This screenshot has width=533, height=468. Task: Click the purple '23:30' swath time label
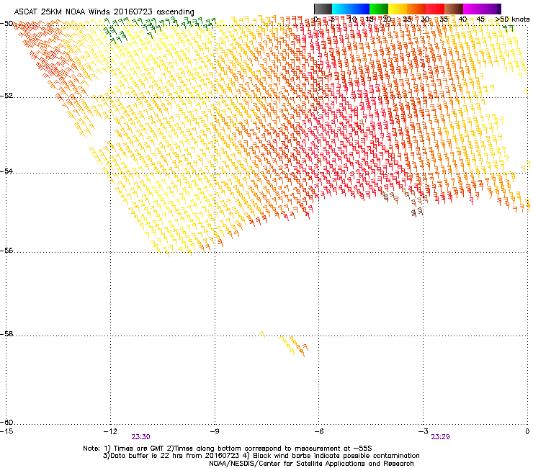tap(140, 437)
